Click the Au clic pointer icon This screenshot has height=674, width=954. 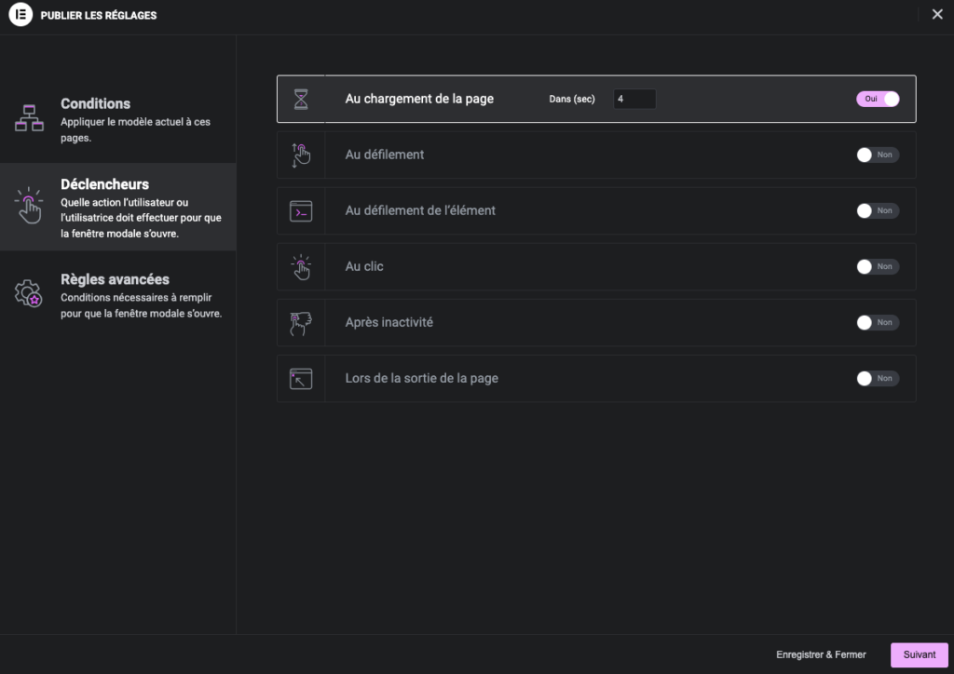coord(301,267)
